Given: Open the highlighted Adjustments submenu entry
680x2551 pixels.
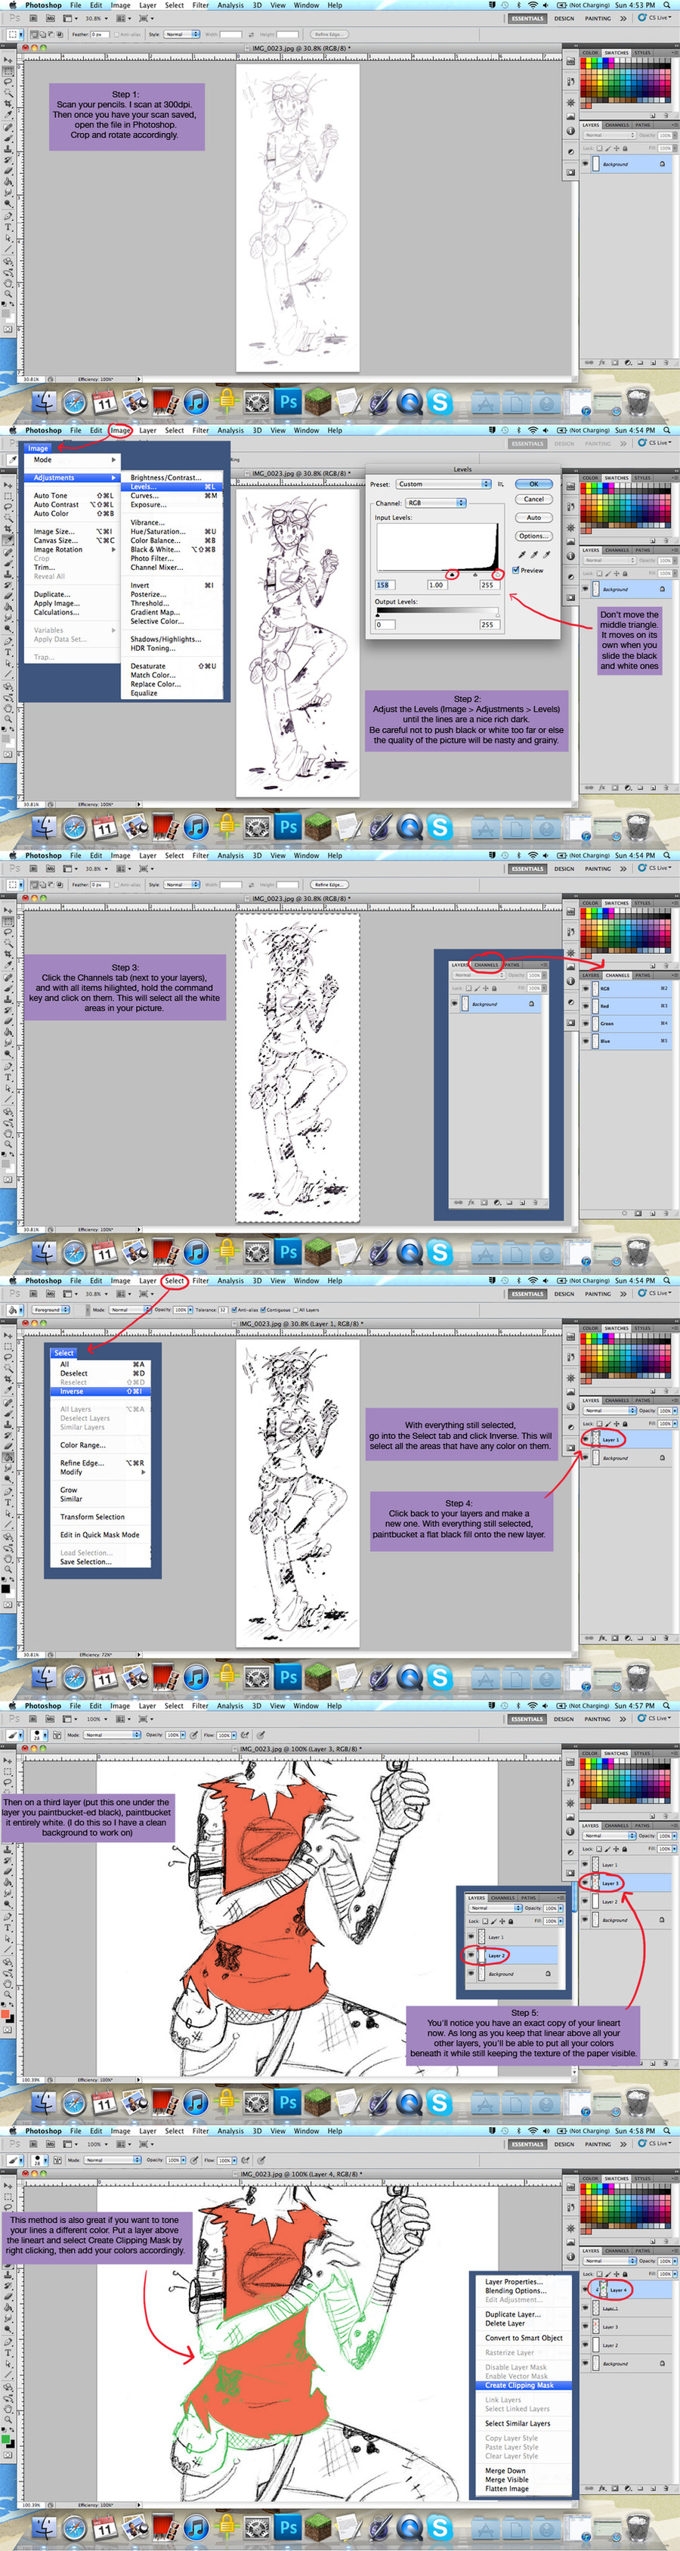Looking at the screenshot, I should point(74,478).
